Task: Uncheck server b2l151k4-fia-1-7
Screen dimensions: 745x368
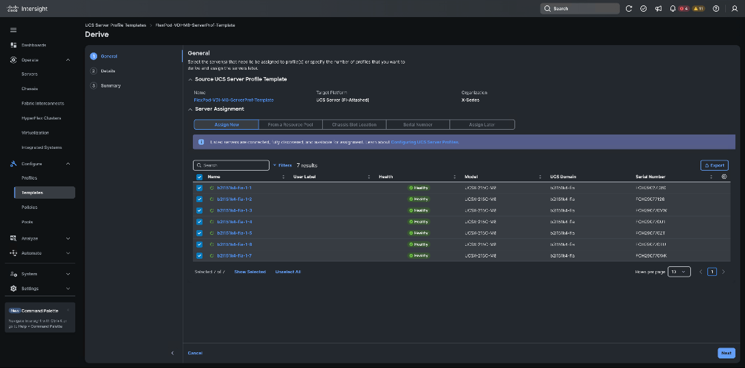Action: 200,255
